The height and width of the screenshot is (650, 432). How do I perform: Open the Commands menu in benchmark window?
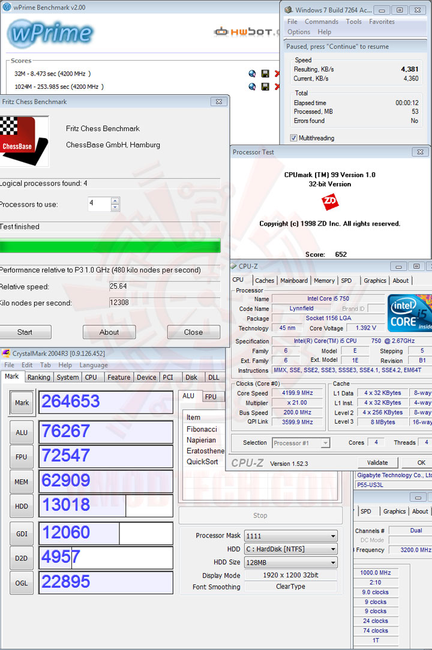[x=322, y=22]
